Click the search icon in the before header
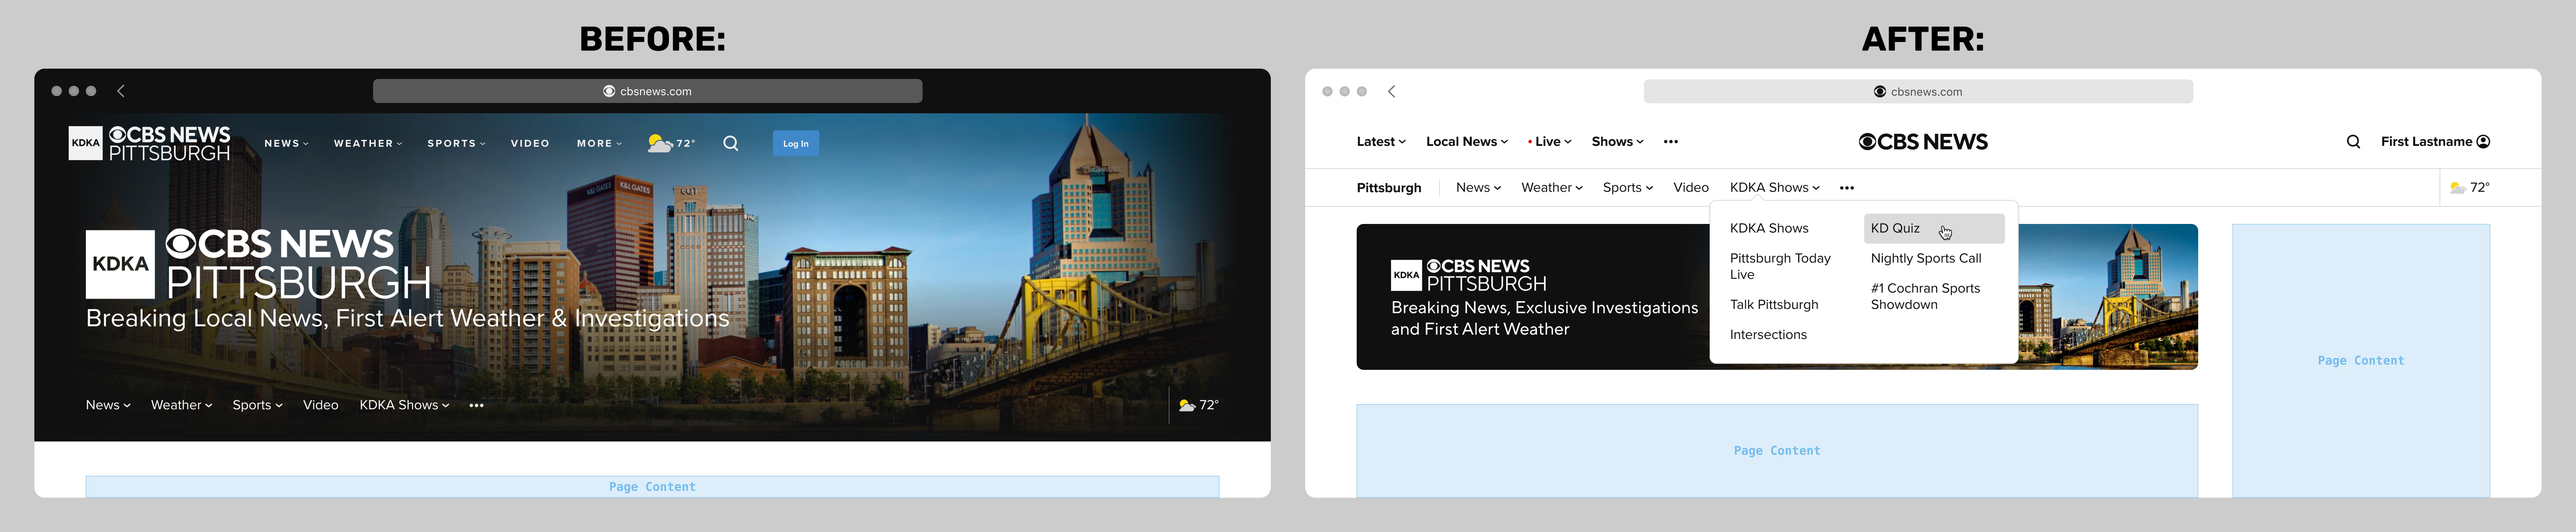Viewport: 2576px width, 532px height. click(731, 143)
